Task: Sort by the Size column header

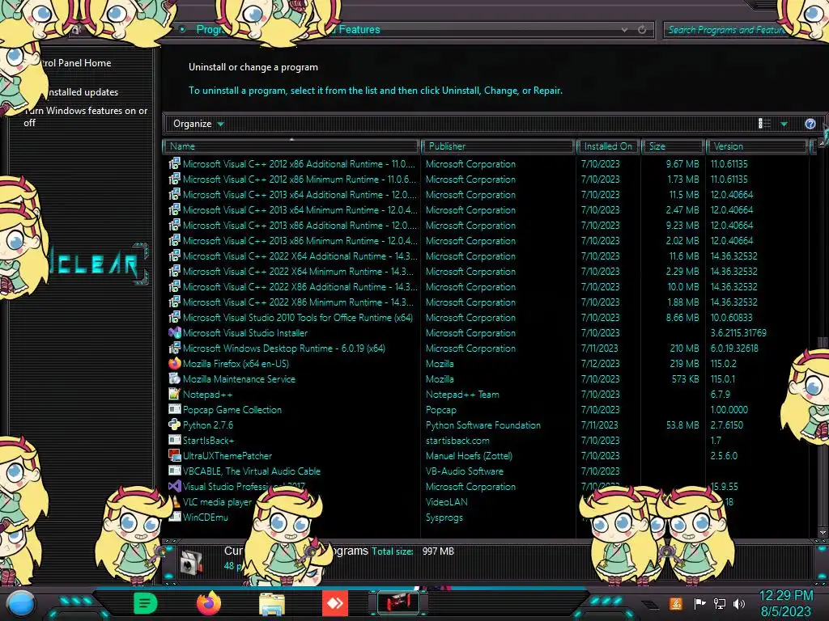Action: pos(673,146)
